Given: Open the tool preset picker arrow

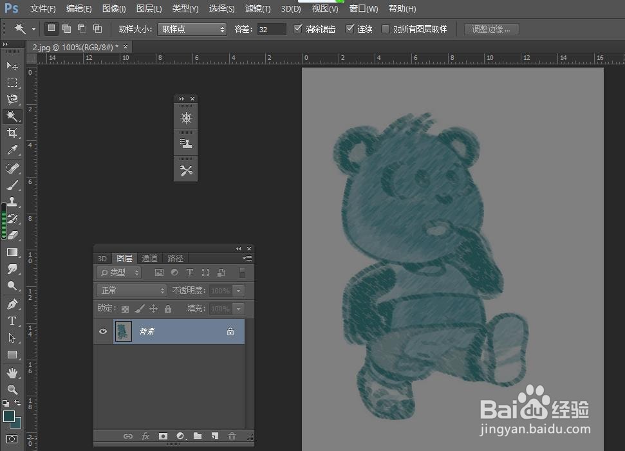Looking at the screenshot, I should click(34, 29).
